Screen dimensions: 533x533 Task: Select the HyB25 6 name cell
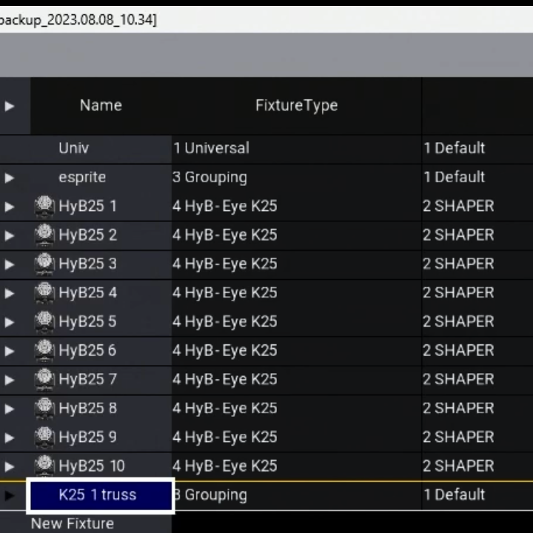101,351
